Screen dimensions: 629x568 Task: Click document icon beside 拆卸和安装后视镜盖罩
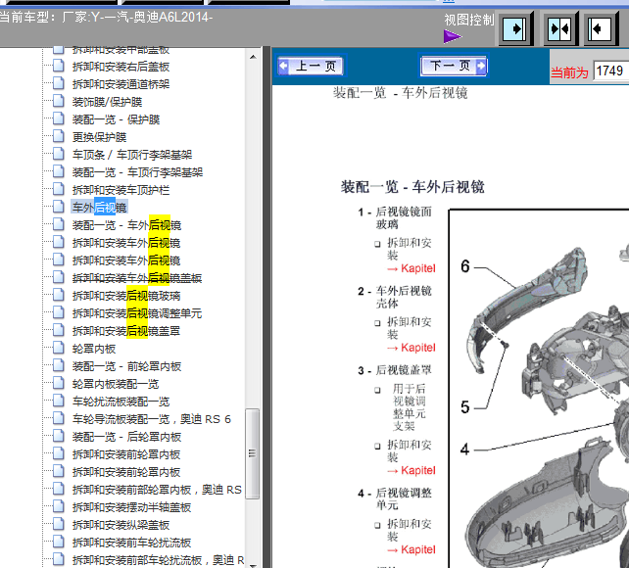pos(59,330)
